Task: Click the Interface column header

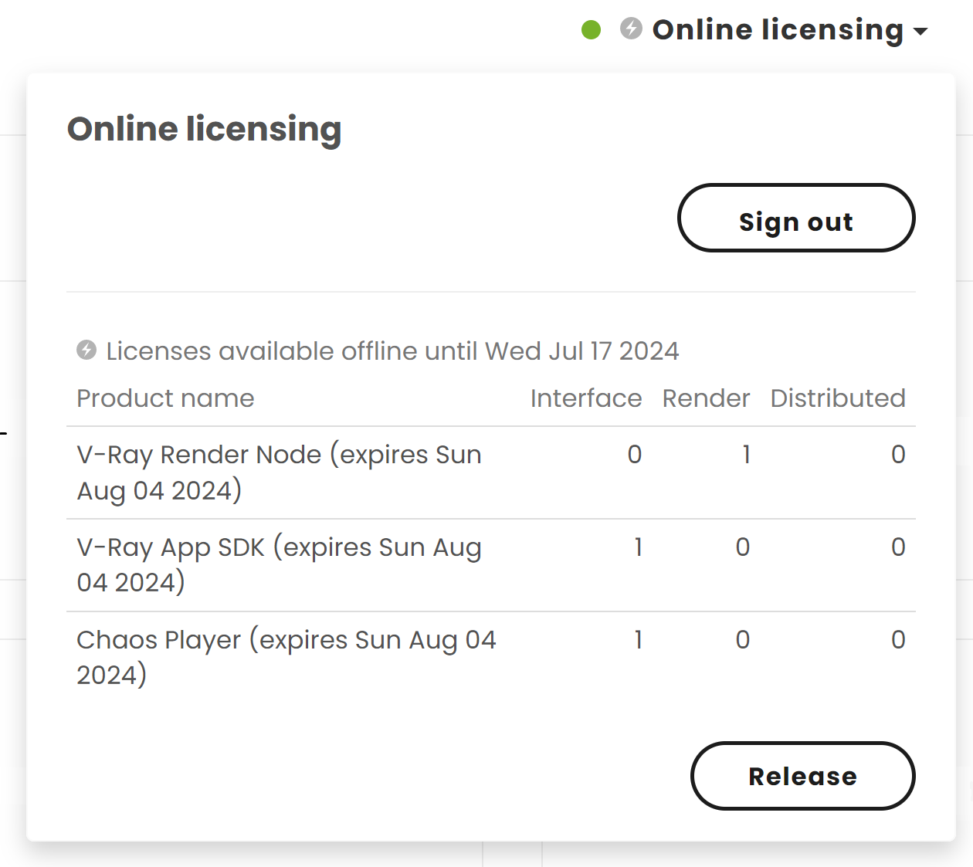Action: point(586,398)
